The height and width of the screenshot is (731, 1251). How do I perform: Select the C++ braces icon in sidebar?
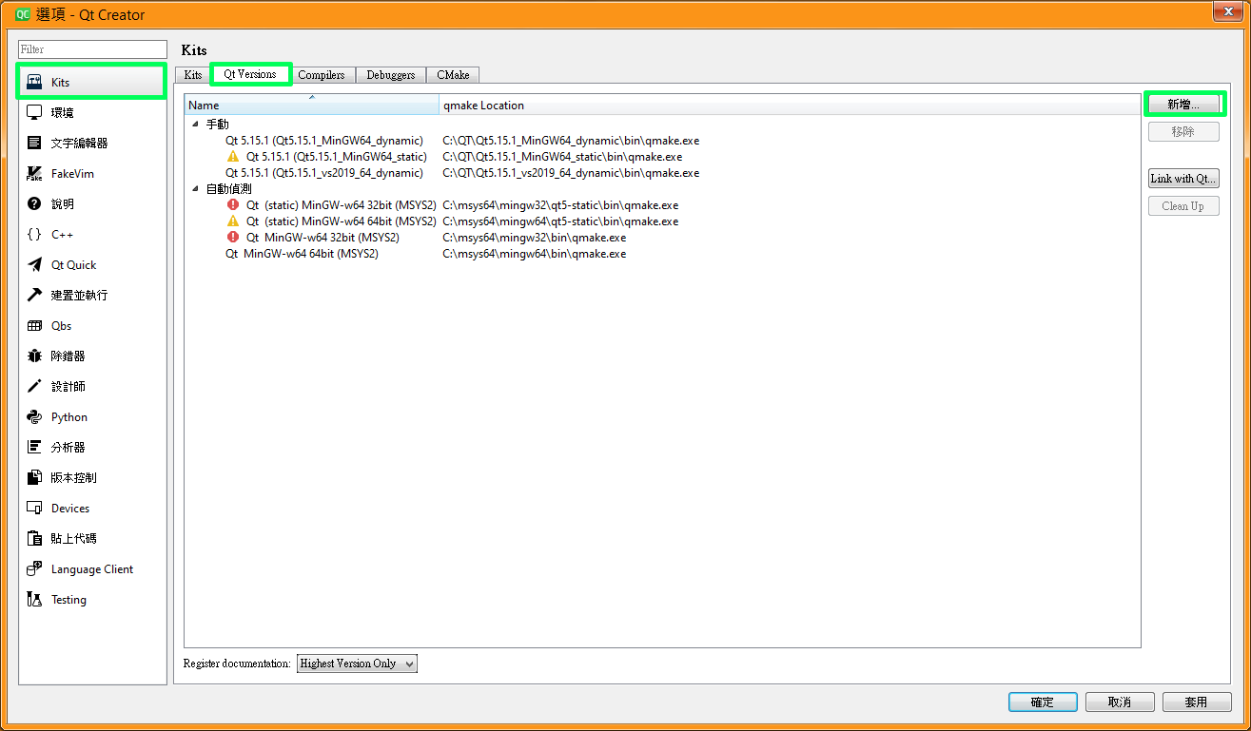35,235
